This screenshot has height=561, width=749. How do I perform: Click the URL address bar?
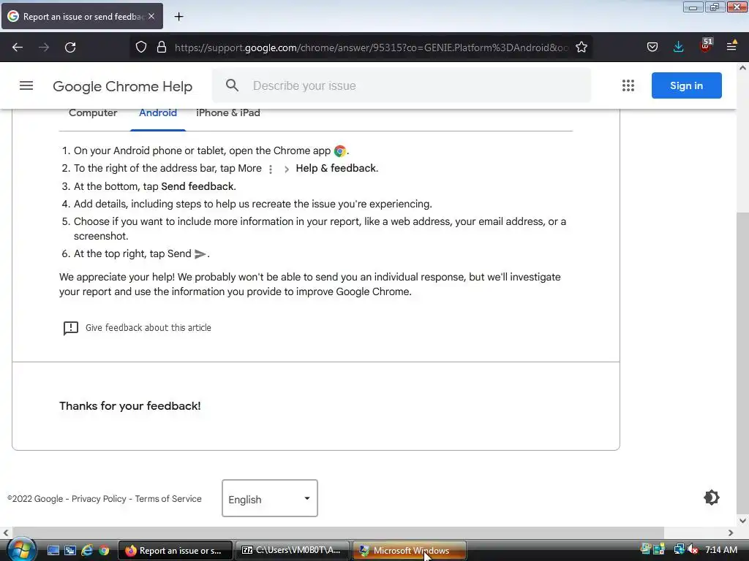(x=372, y=47)
